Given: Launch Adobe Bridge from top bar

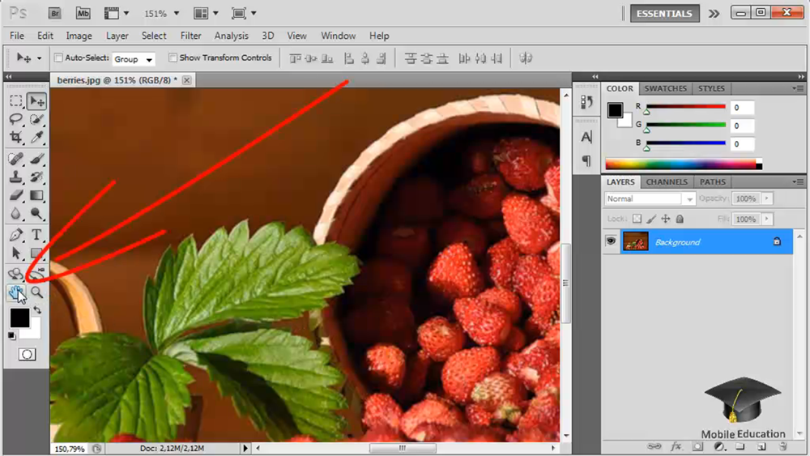Looking at the screenshot, I should click(x=55, y=14).
